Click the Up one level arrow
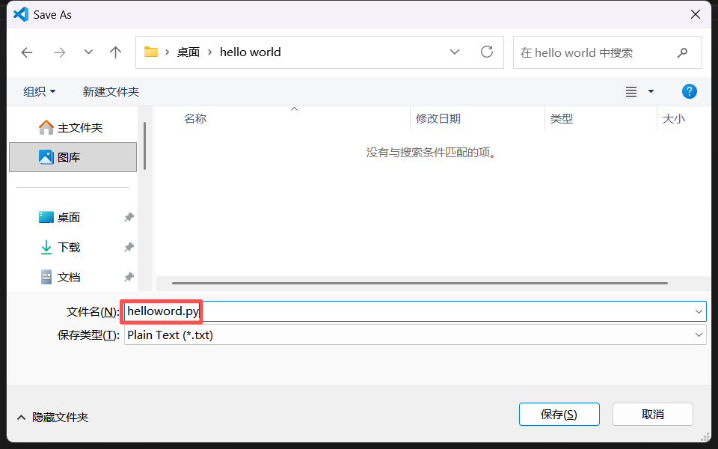Viewport: 718px width, 449px height. [x=115, y=52]
